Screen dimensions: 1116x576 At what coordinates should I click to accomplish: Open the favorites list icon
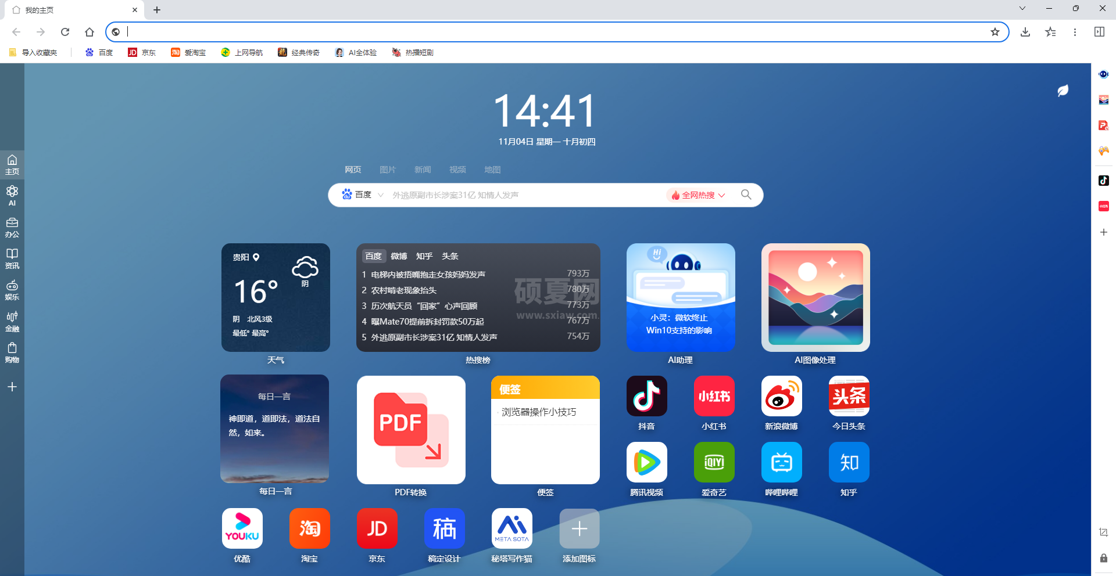tap(1050, 32)
